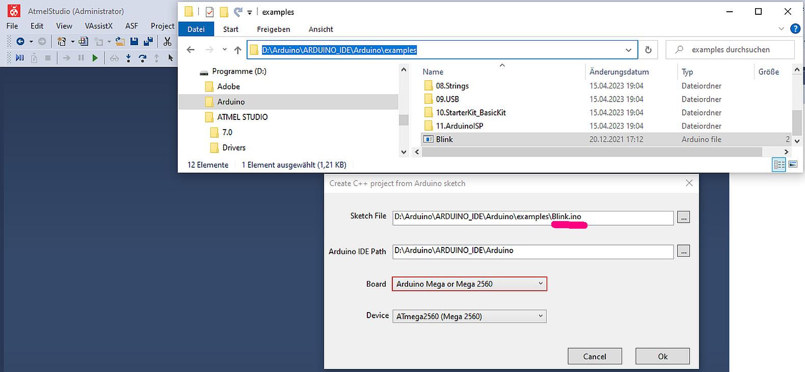The image size is (805, 372).
Task: Go back in the Explorer window
Action: tap(191, 50)
